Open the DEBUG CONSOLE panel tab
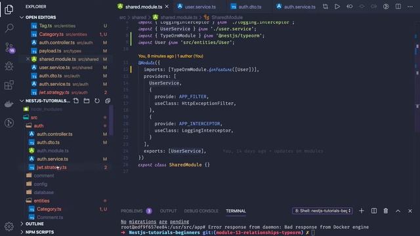Image resolution: width=420 pixels, height=236 pixels. [201, 211]
